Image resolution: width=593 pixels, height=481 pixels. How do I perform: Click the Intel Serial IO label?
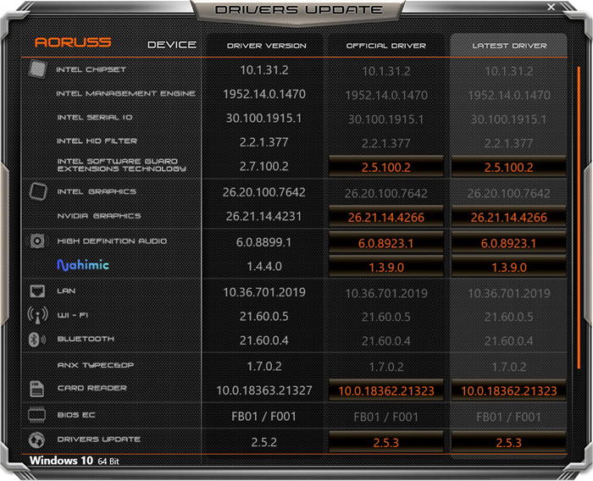pyautogui.click(x=95, y=117)
